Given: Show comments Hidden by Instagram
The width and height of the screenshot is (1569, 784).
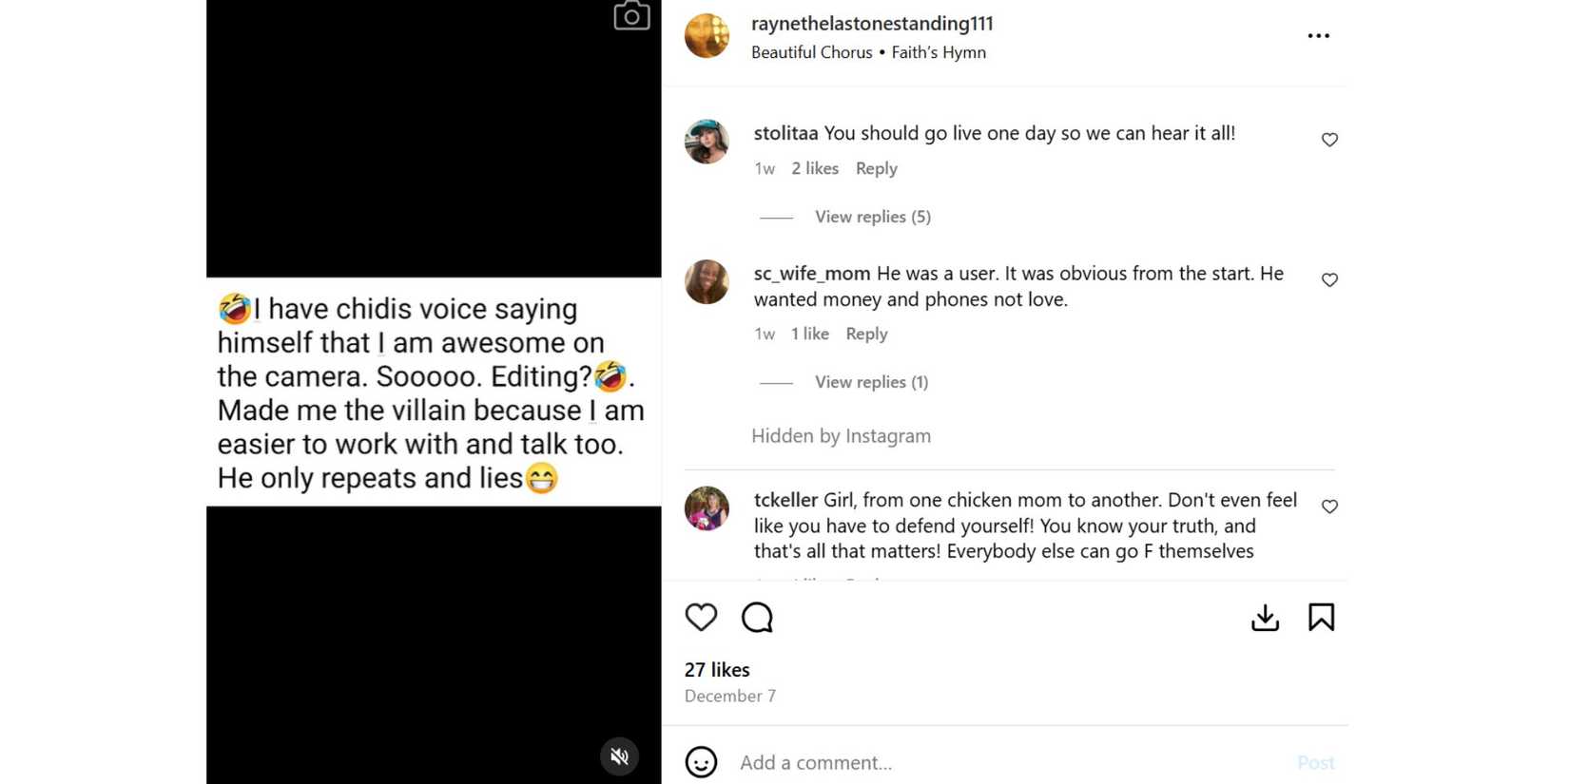Looking at the screenshot, I should point(841,436).
